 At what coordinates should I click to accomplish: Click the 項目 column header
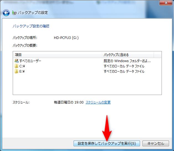[x=58, y=55]
